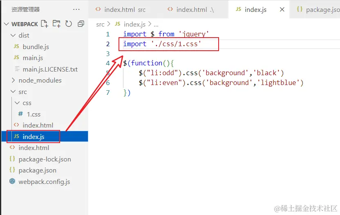This screenshot has width=340, height=215.
Task: Collapse the src folder
Action: 13,92
